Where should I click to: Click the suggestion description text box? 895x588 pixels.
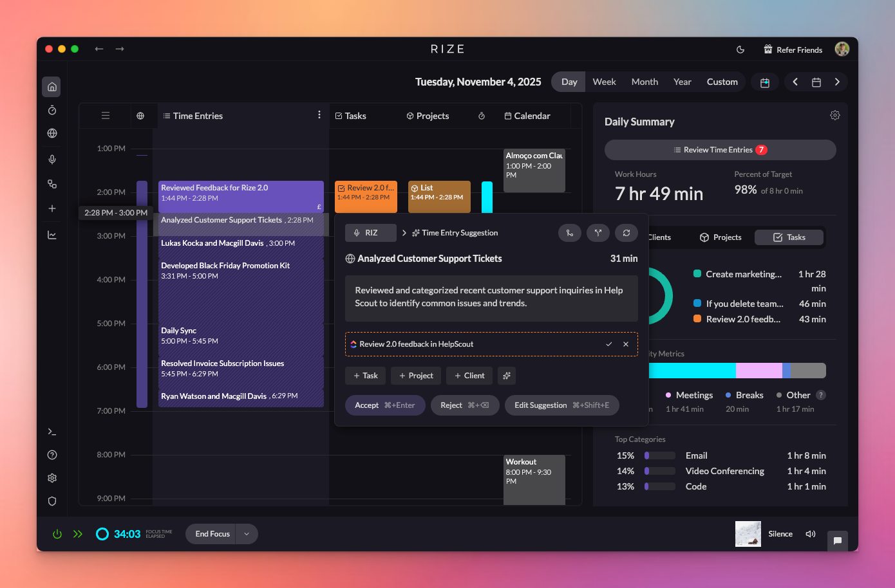(x=491, y=299)
